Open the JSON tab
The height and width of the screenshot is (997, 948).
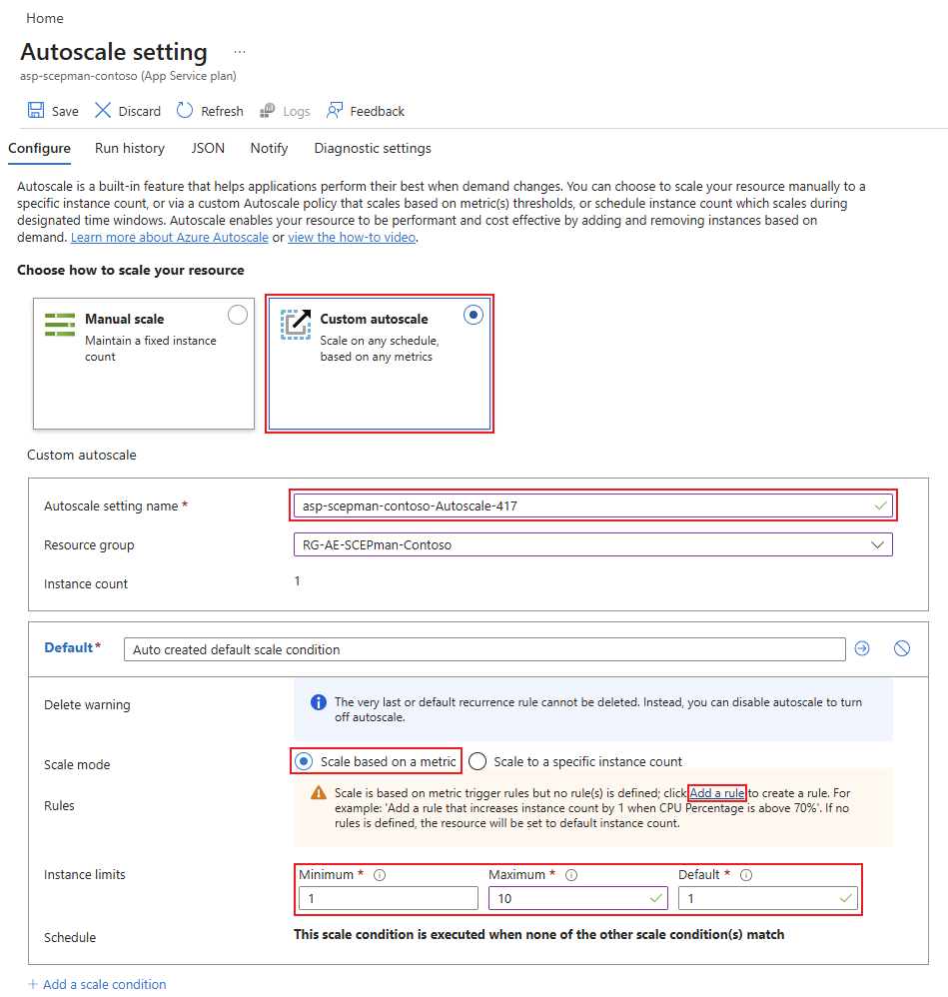coord(208,148)
